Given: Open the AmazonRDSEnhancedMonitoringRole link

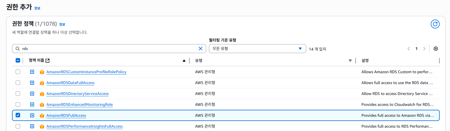Looking at the screenshot, I should (80, 104).
